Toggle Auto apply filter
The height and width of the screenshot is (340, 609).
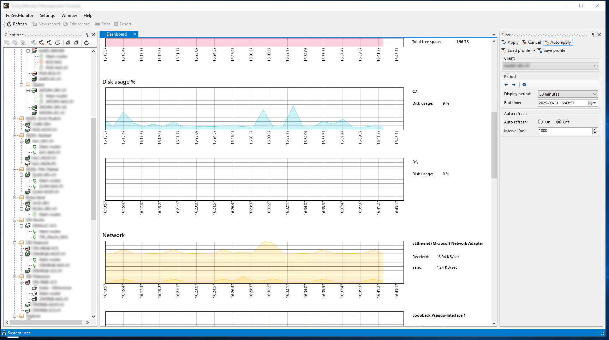pos(558,42)
